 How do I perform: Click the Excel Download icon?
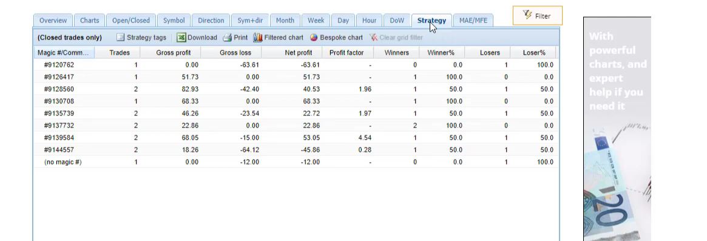[181, 38]
